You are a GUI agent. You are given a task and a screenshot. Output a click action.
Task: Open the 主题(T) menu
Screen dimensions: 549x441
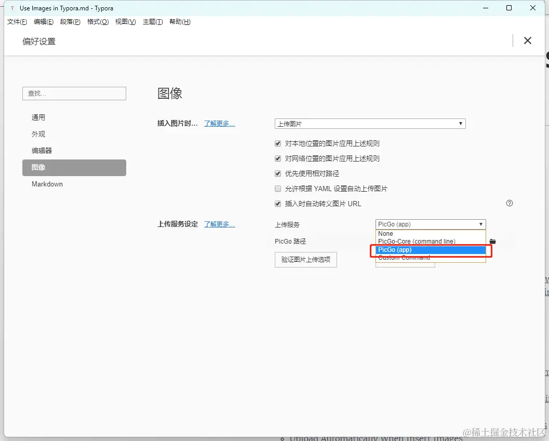click(153, 22)
